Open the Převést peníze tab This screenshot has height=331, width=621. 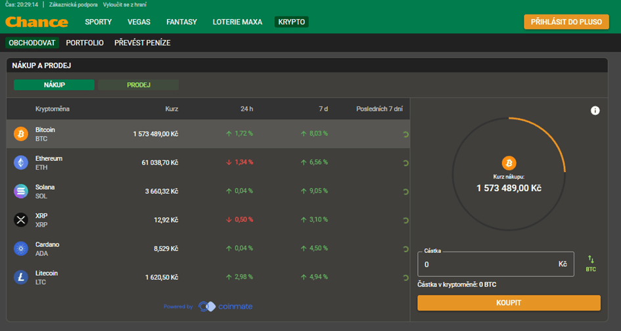click(x=143, y=43)
